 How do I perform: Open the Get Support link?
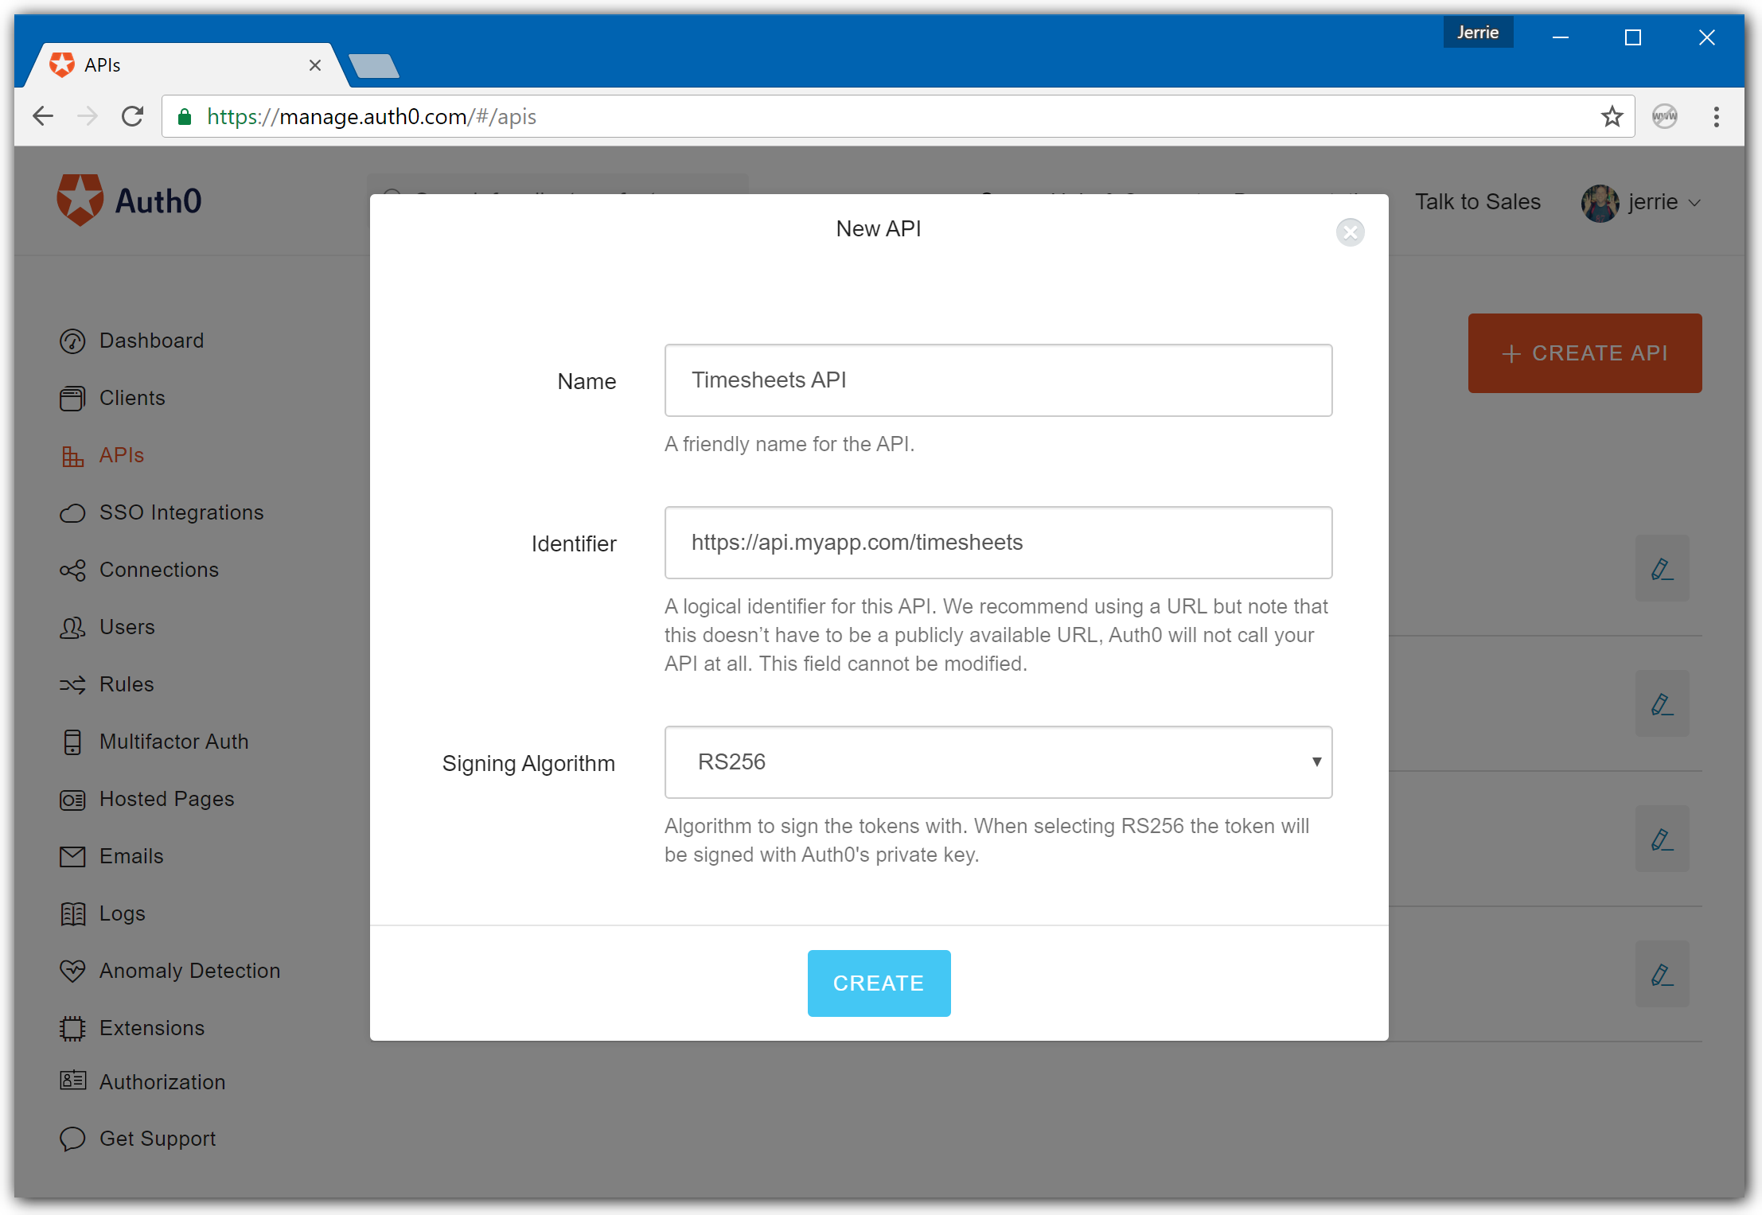(x=158, y=1139)
